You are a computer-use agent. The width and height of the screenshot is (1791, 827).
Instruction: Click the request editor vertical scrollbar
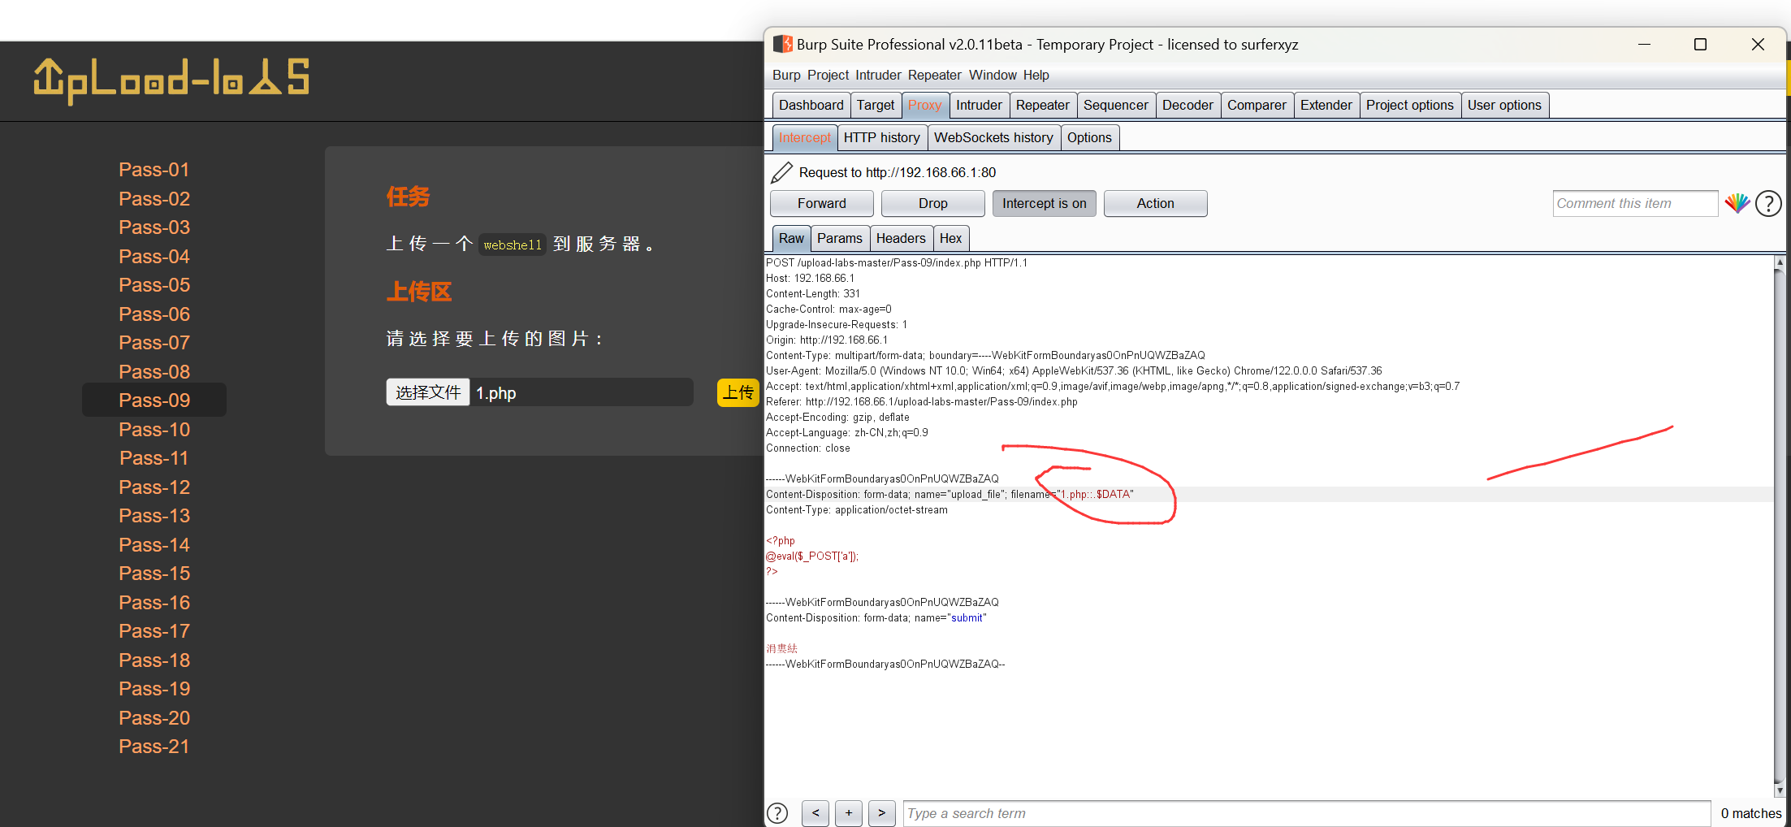(x=1780, y=526)
